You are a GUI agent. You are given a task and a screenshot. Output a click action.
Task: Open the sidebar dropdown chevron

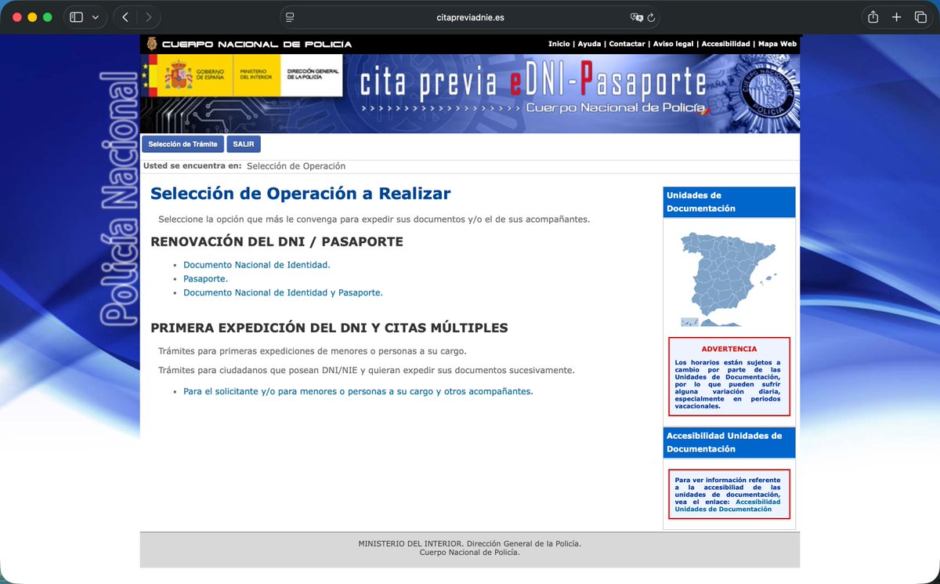click(x=96, y=17)
